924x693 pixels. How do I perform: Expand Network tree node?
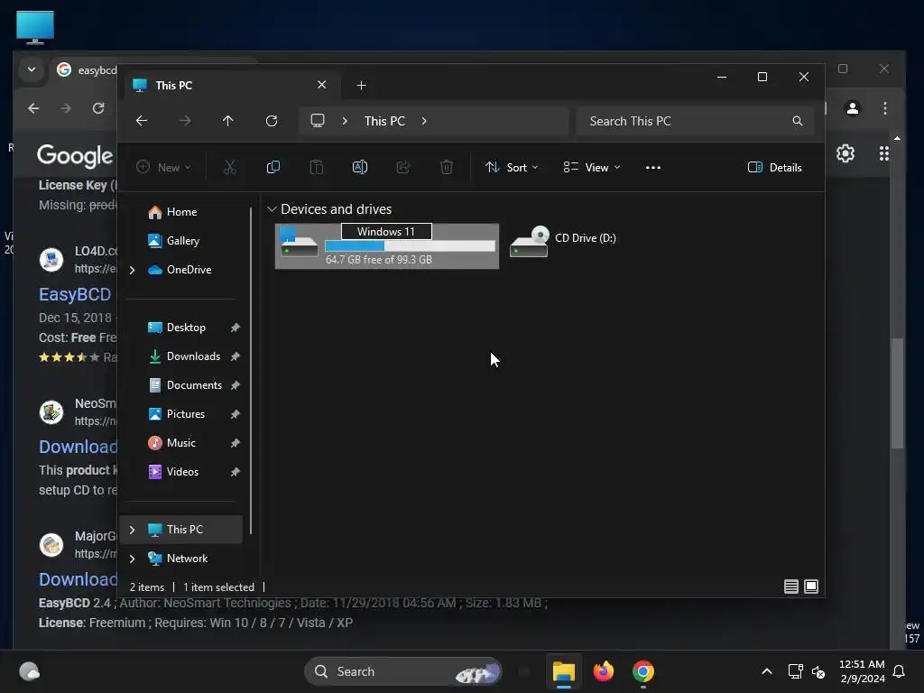click(x=132, y=559)
